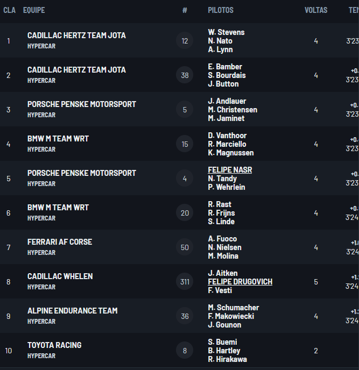Image resolution: width=359 pixels, height=370 pixels.
Task: Open the Felipe Nasr driver link
Action: [230, 170]
